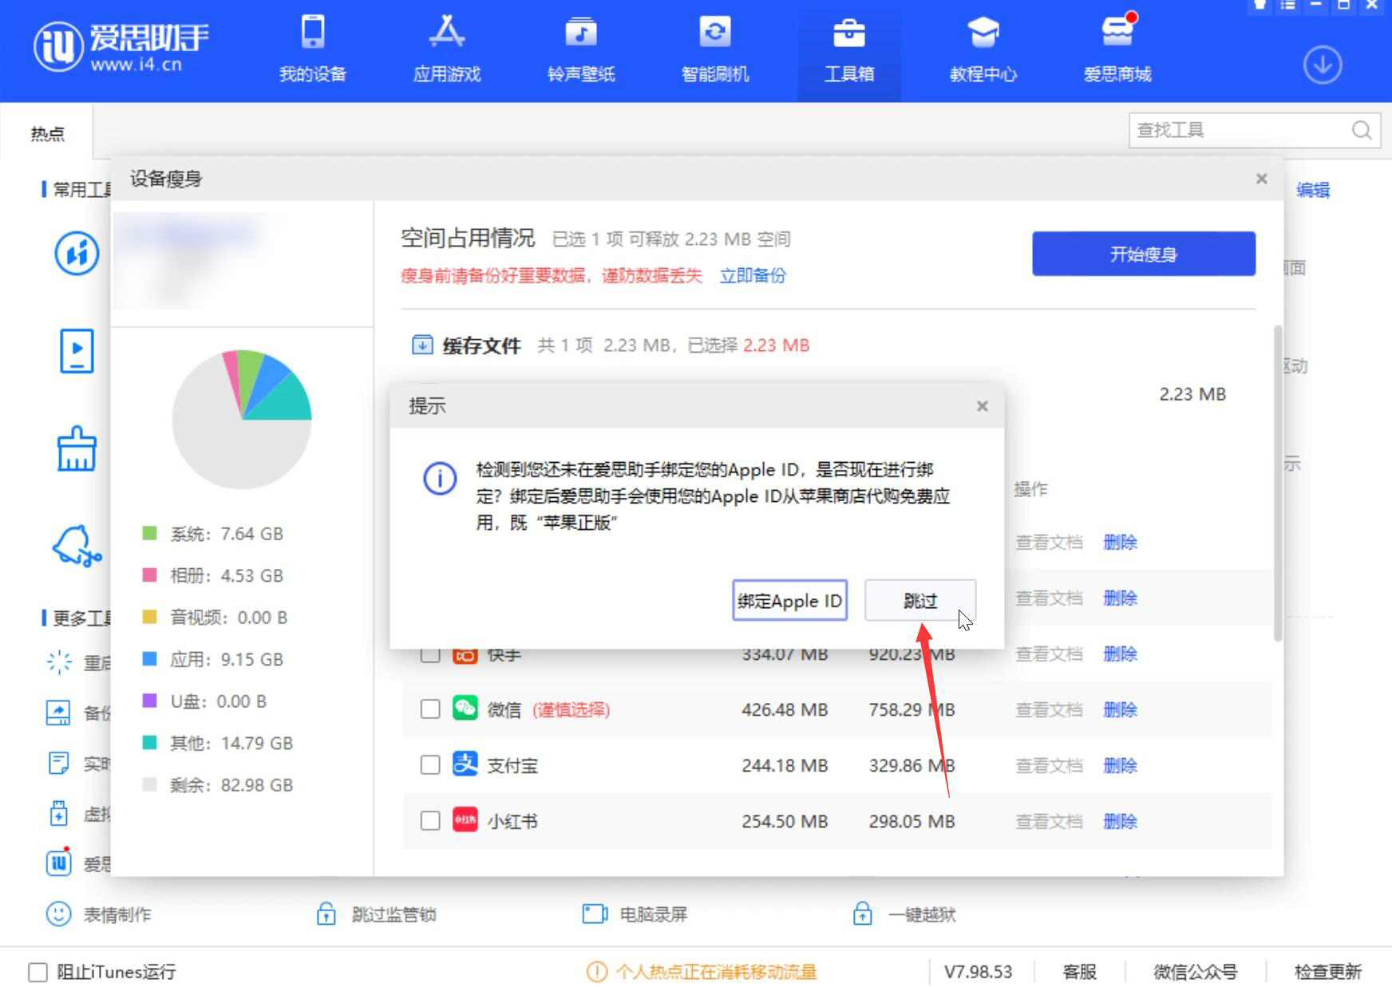Click the teal 其他 legend swatch
Viewport: 1392px width, 987px height.
tap(149, 742)
